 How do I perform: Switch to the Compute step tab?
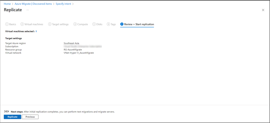click(x=81, y=24)
